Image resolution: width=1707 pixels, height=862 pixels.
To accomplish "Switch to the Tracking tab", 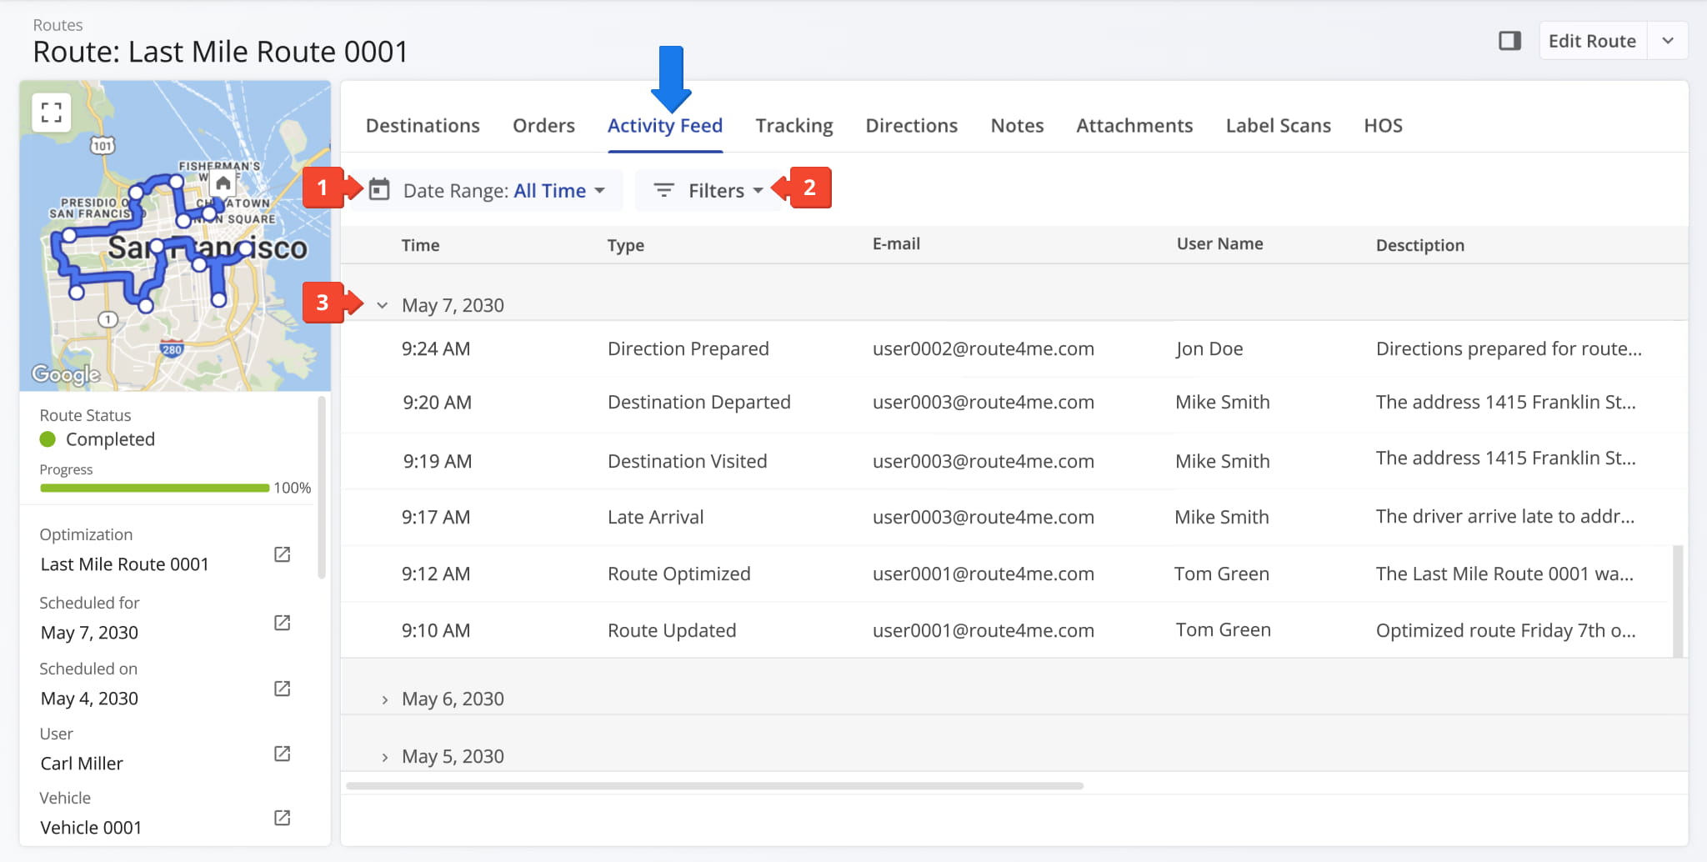I will (x=793, y=126).
